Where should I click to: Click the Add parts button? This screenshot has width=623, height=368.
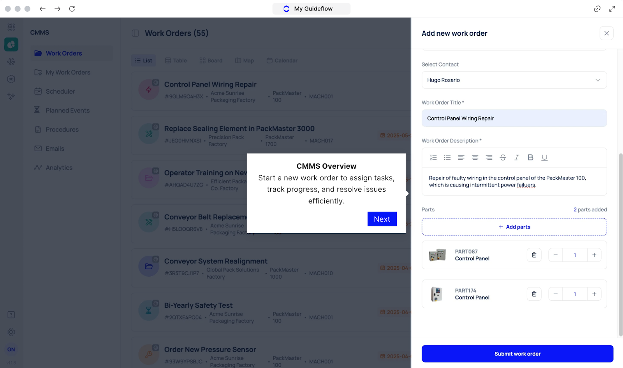tap(514, 227)
